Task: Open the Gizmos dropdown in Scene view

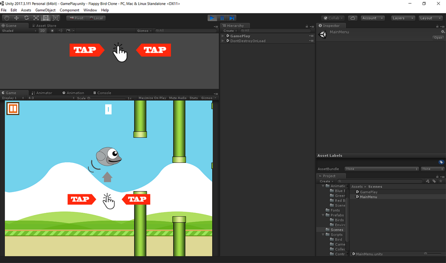Action: 144,30
